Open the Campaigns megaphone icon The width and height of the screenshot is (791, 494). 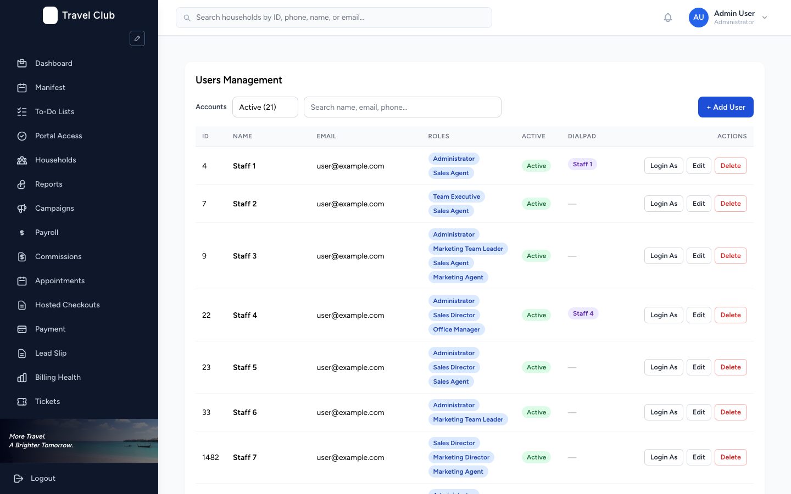[22, 208]
